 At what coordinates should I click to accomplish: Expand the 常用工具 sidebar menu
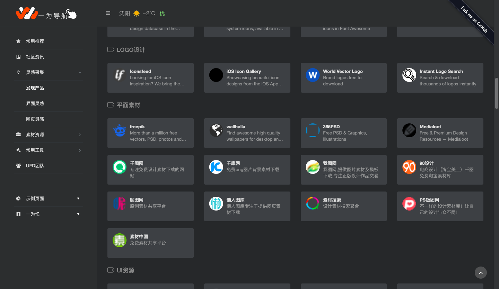point(80,150)
